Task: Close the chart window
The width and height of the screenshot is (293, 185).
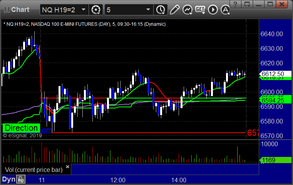Action: [x=282, y=4]
